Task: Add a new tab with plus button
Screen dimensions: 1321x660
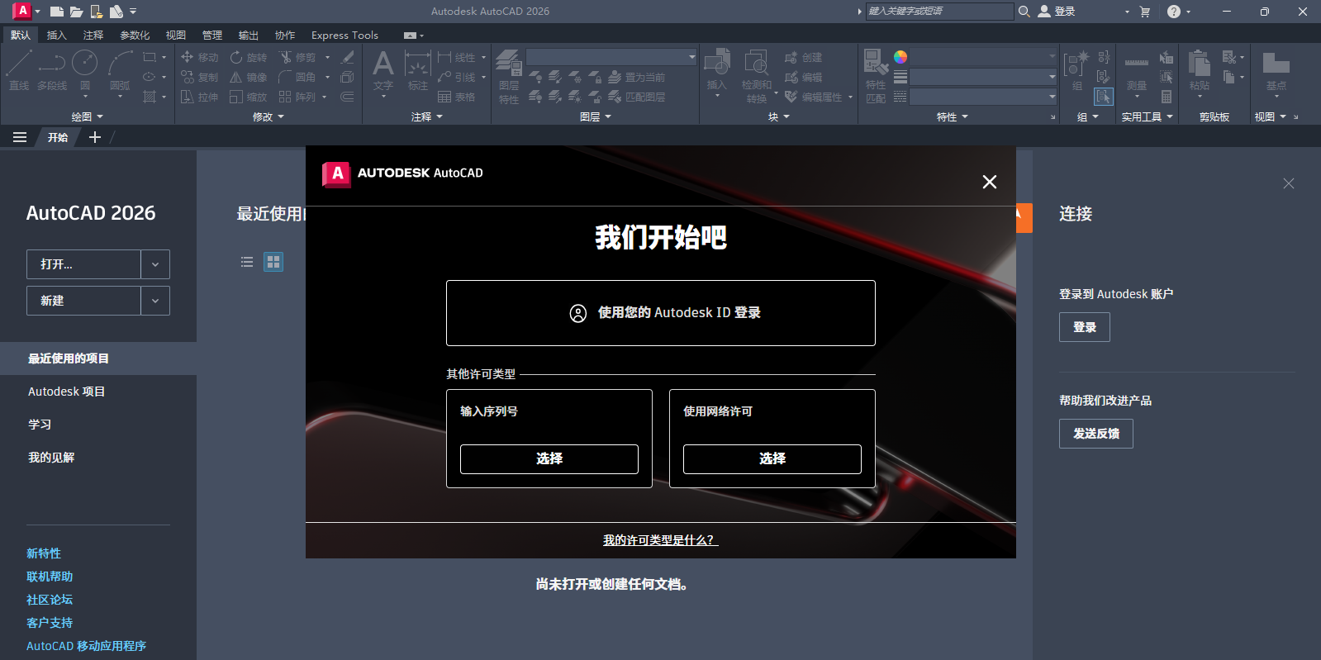Action: click(x=95, y=137)
